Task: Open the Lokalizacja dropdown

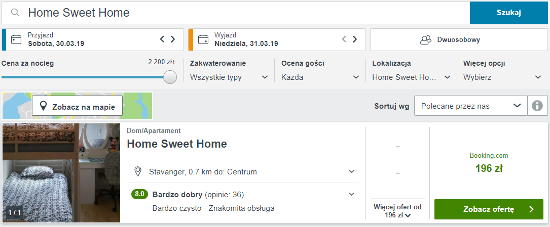Action: pyautogui.click(x=411, y=77)
